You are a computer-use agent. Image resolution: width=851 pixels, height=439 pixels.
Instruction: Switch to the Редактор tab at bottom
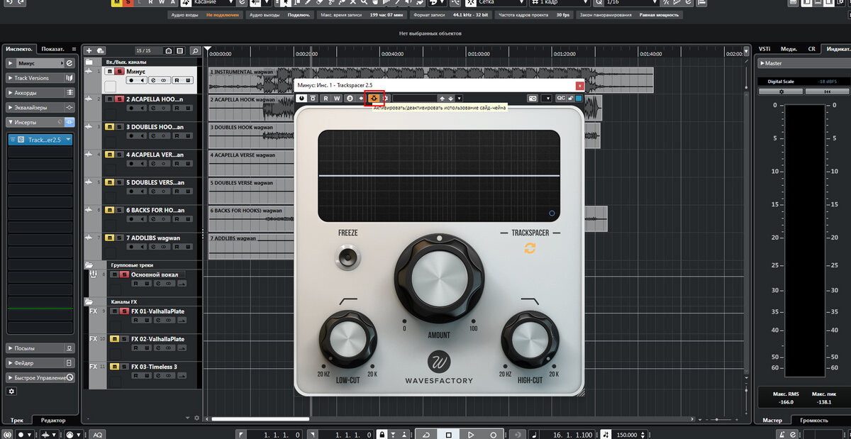point(53,421)
